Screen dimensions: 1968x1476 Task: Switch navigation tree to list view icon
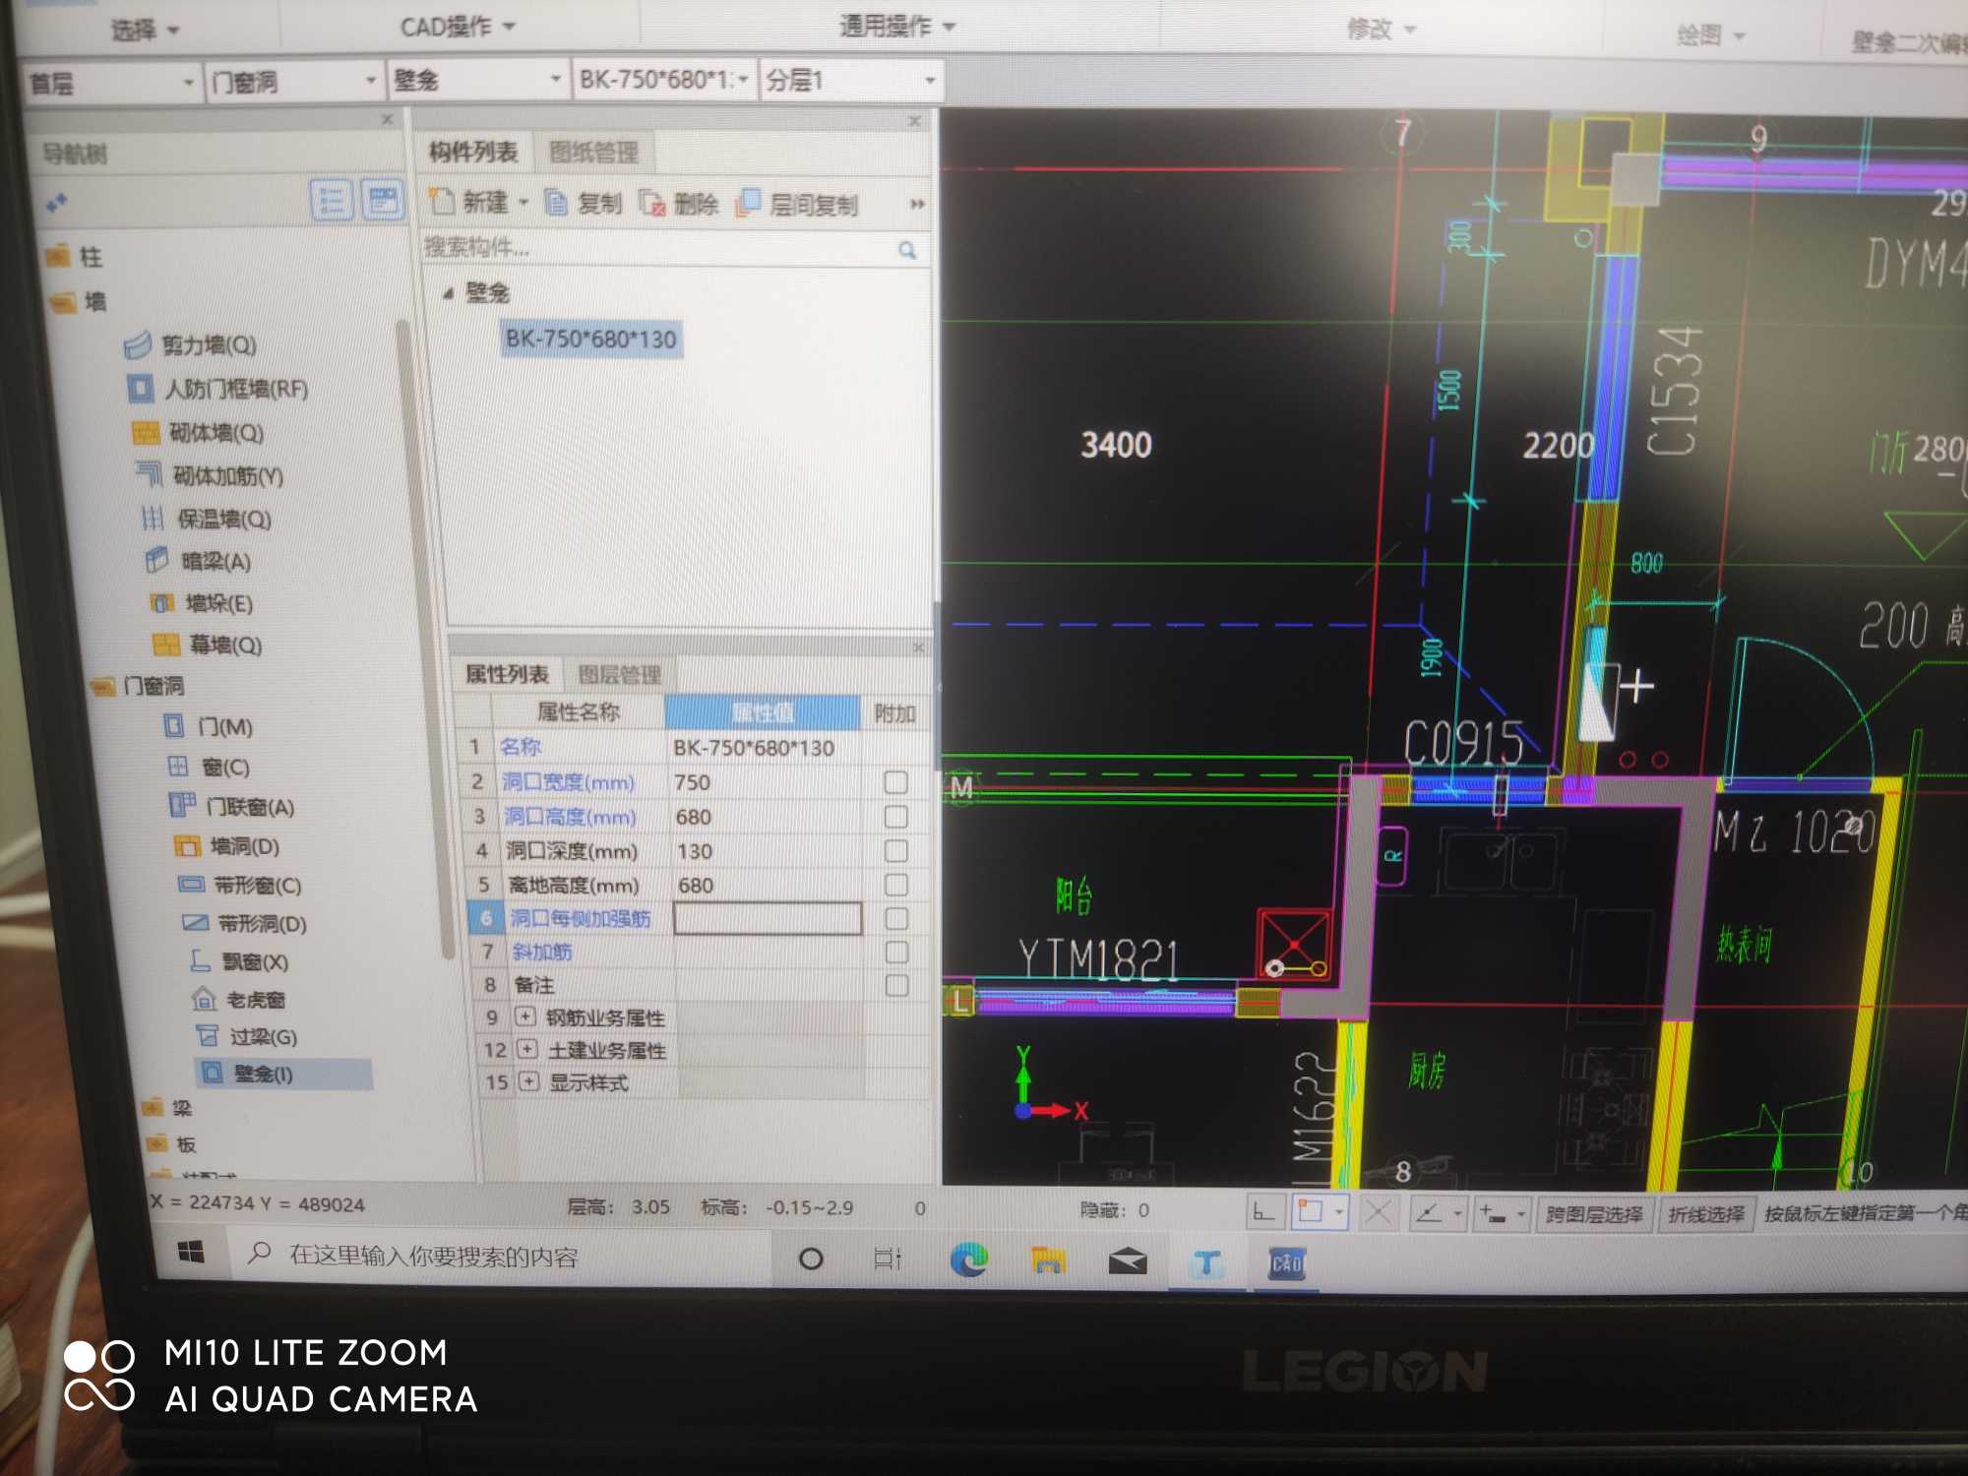[333, 201]
